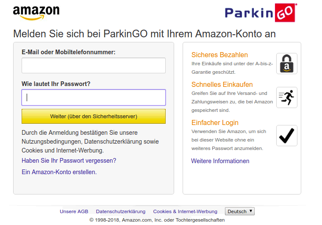The width and height of the screenshot is (322, 225).
Task: Click Ein Amazon-Konto erstellen link
Action: click(59, 172)
